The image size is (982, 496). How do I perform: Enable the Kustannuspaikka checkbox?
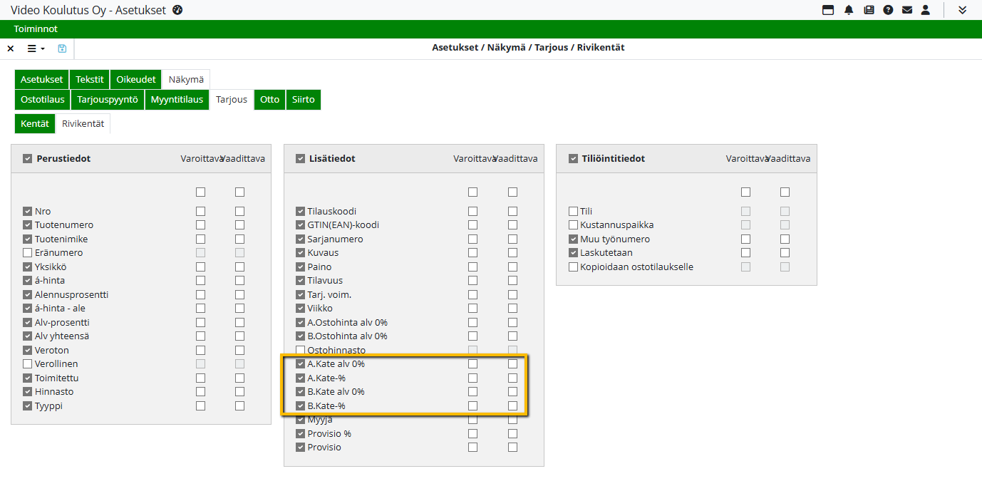pos(573,225)
